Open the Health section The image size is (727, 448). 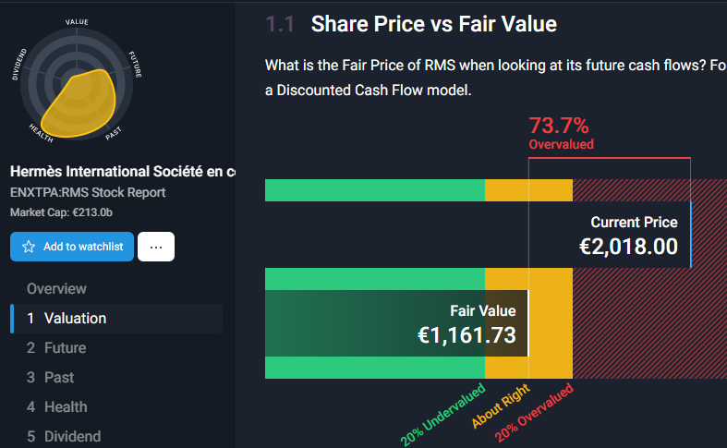click(56, 407)
